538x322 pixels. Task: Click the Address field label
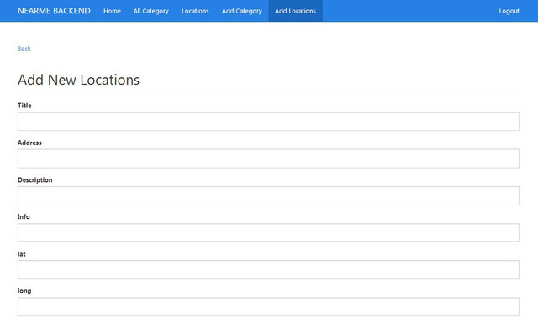pyautogui.click(x=29, y=143)
